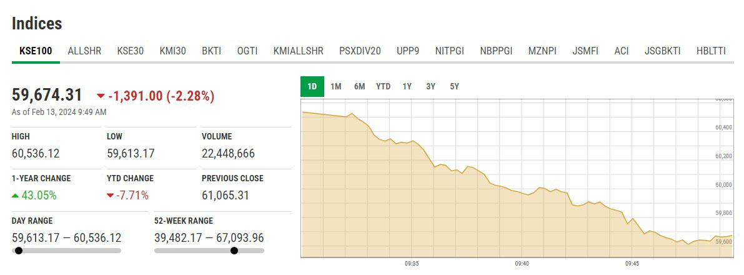This screenshot has height=275, width=744.
Task: Click the red down arrow beside -1,391.00
Action: tap(101, 96)
